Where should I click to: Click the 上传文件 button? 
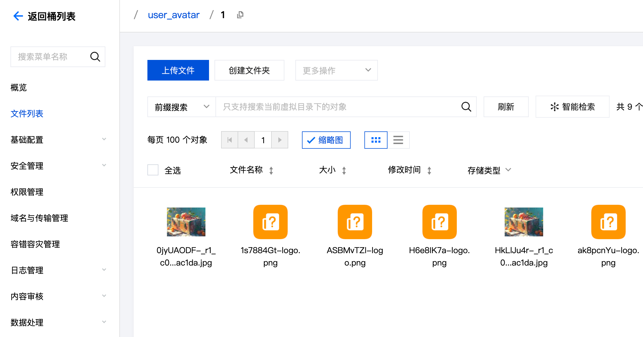[178, 70]
